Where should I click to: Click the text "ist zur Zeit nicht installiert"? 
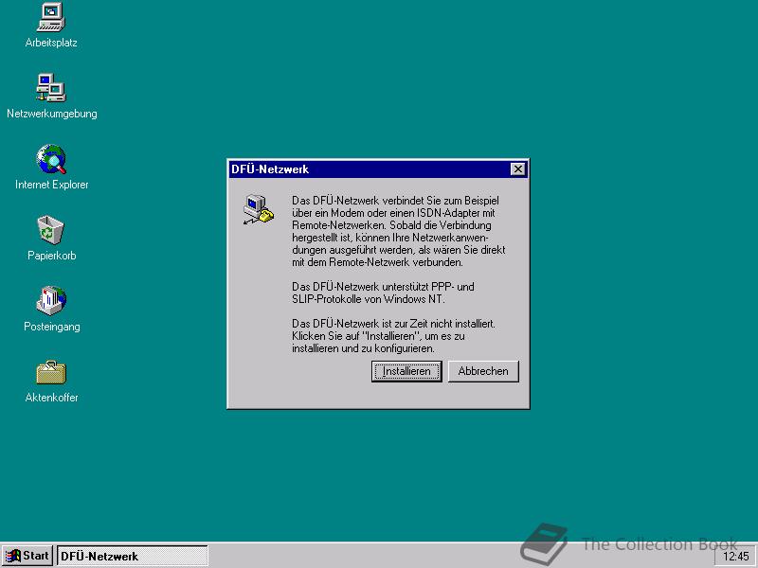(438, 324)
